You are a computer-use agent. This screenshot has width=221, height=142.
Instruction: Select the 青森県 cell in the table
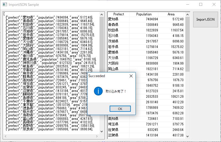113,25
